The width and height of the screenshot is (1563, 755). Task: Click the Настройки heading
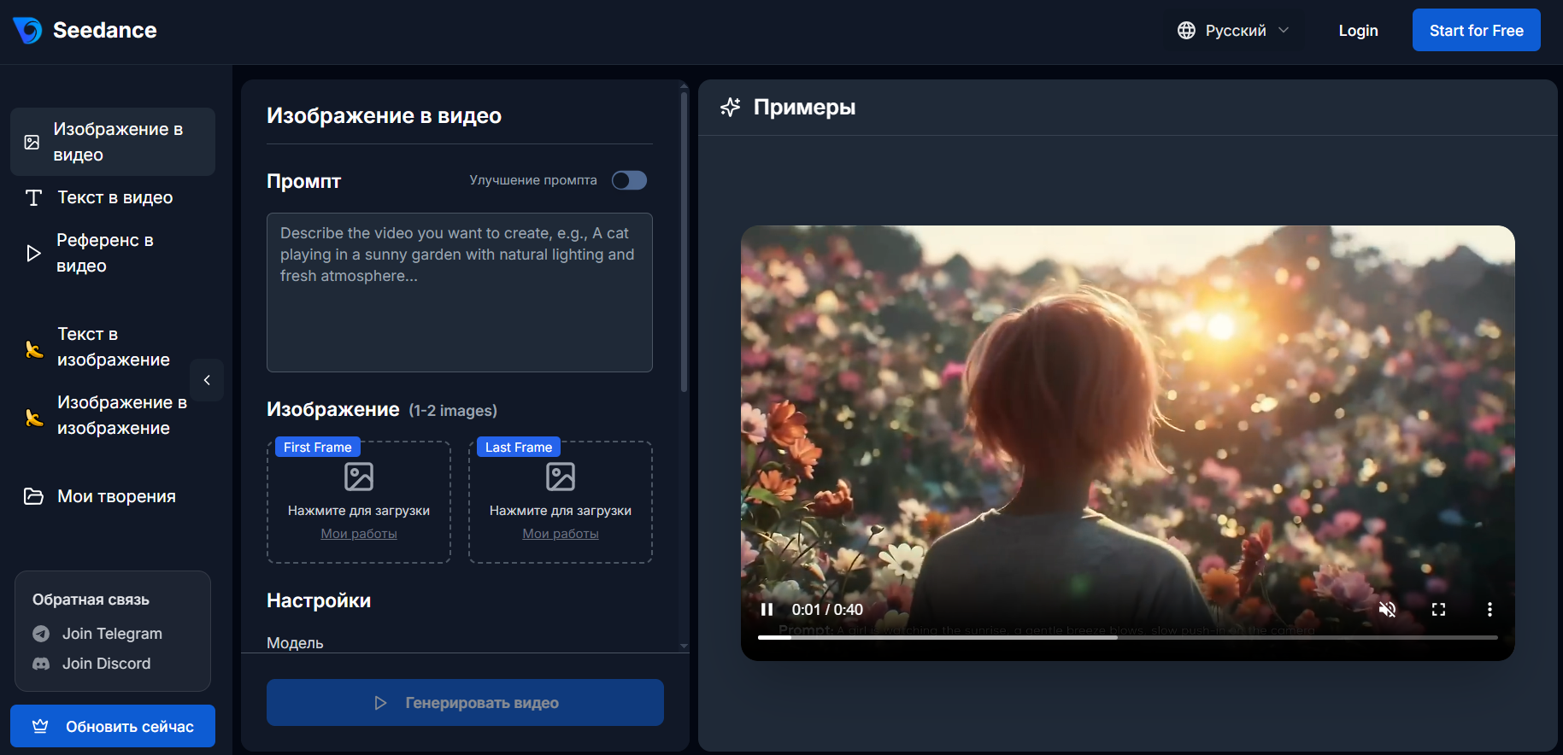[319, 600]
